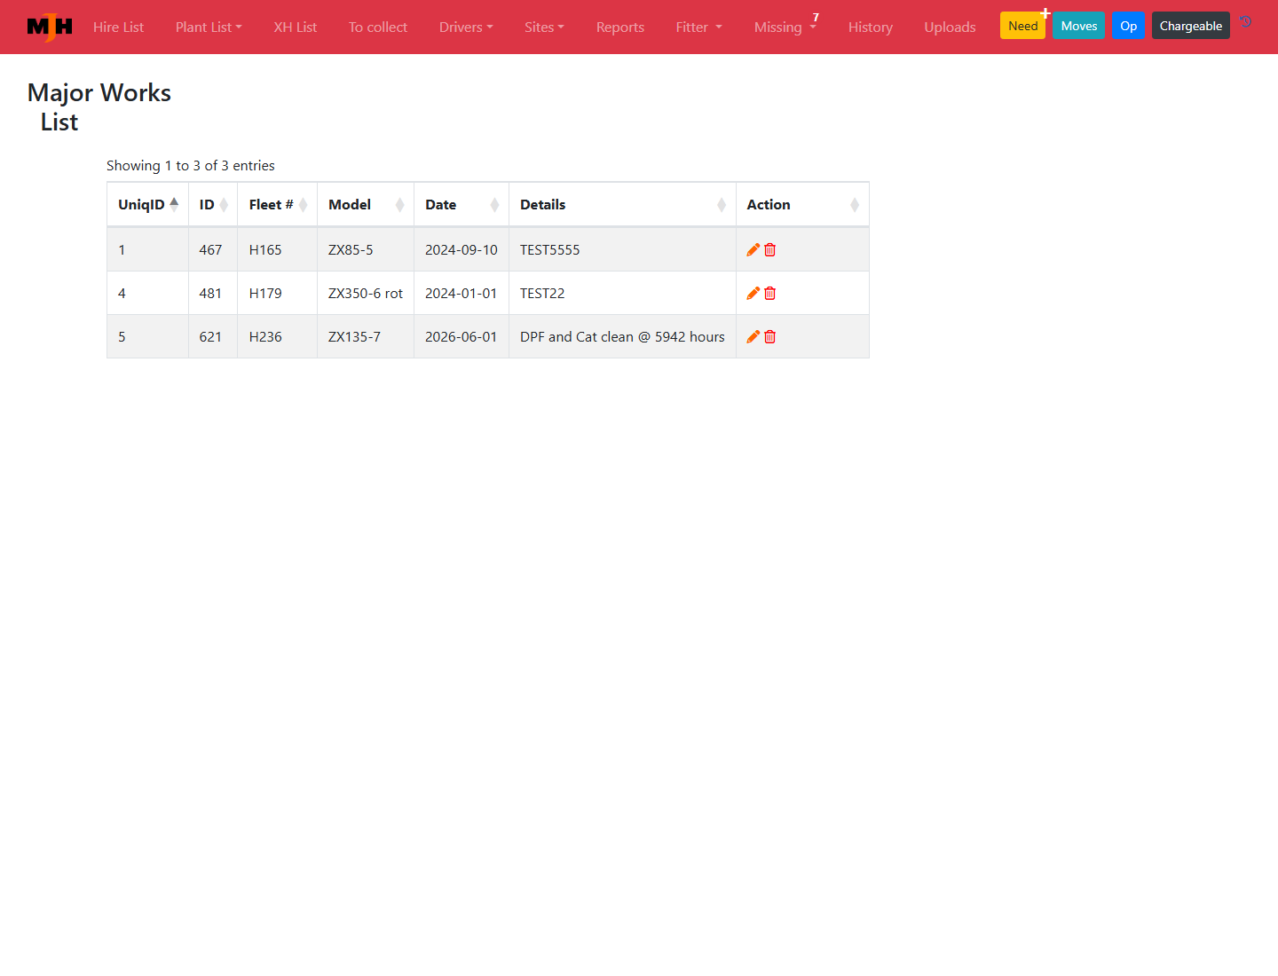Screen dimensions: 1278x976
Task: Select fleet number H165 cell
Action: click(277, 250)
